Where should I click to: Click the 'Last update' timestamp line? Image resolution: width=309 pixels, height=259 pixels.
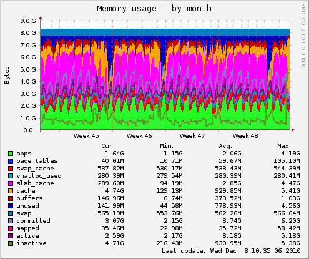click(x=231, y=251)
